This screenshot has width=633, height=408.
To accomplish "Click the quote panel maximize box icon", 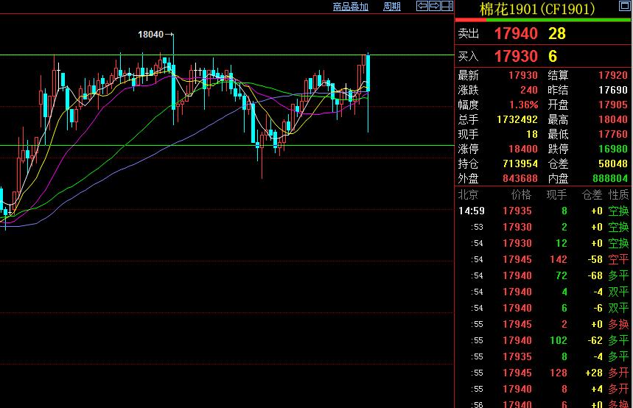I will (x=624, y=5).
